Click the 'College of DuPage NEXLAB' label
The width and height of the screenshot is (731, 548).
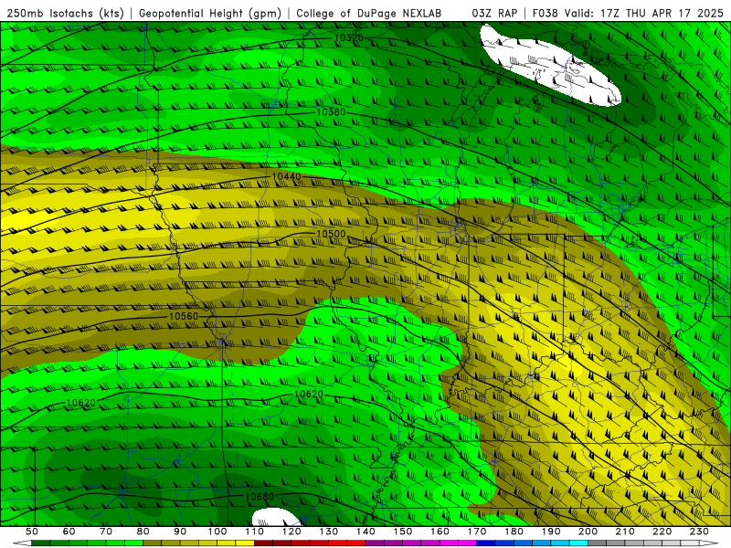click(x=369, y=13)
